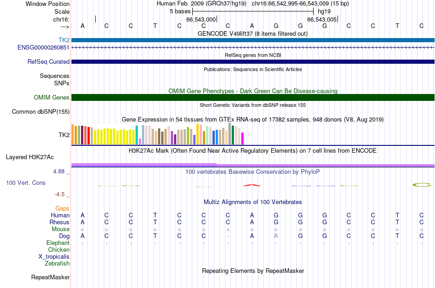Click the chr16:66,542,995-66,543,009 (15 bp) position text
435x288 pixels.
300,4
